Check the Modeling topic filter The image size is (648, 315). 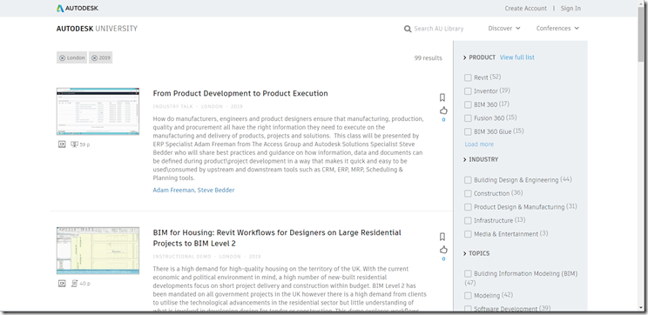pyautogui.click(x=468, y=296)
